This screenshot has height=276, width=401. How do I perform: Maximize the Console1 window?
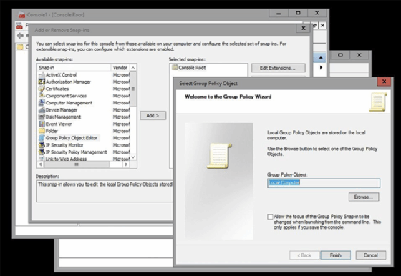pyautogui.click(x=298, y=13)
